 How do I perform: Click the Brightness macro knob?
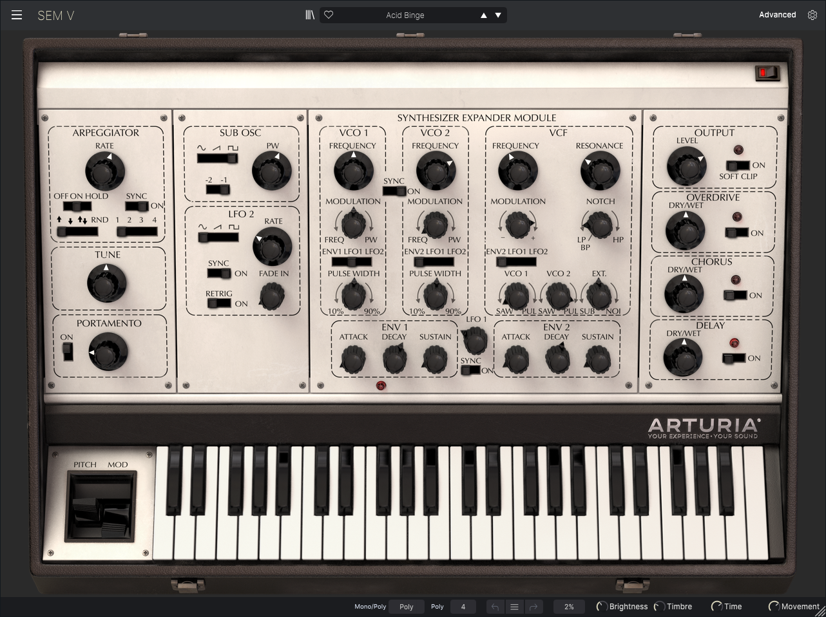601,607
